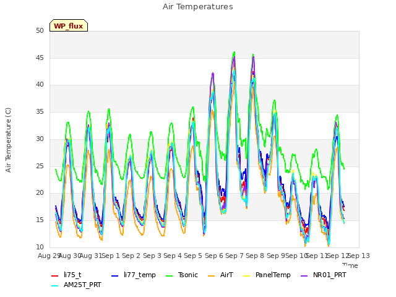This screenshot has height=297, width=396.
Task: Toggle the NR01_PRT legend entry
Action: pos(324,275)
